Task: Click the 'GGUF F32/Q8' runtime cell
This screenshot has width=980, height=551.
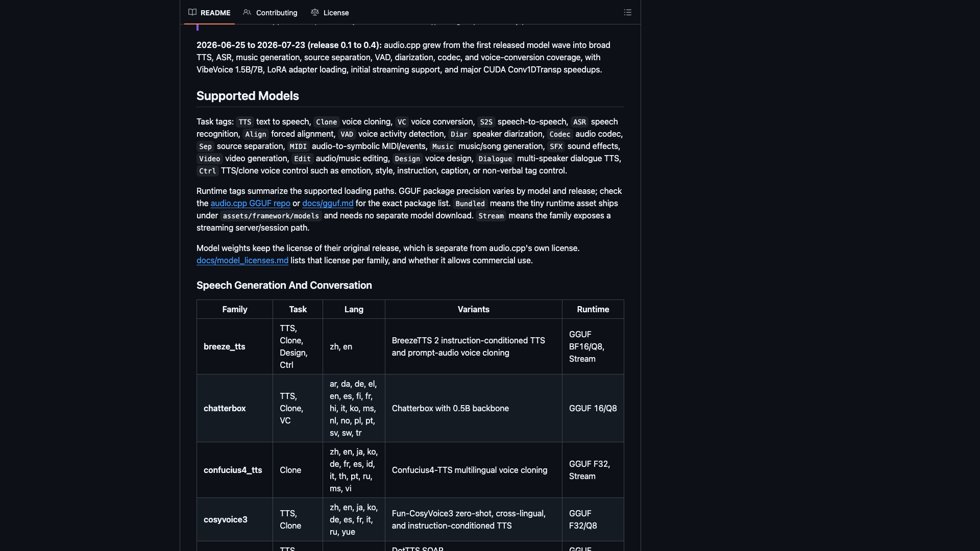Action: point(593,519)
